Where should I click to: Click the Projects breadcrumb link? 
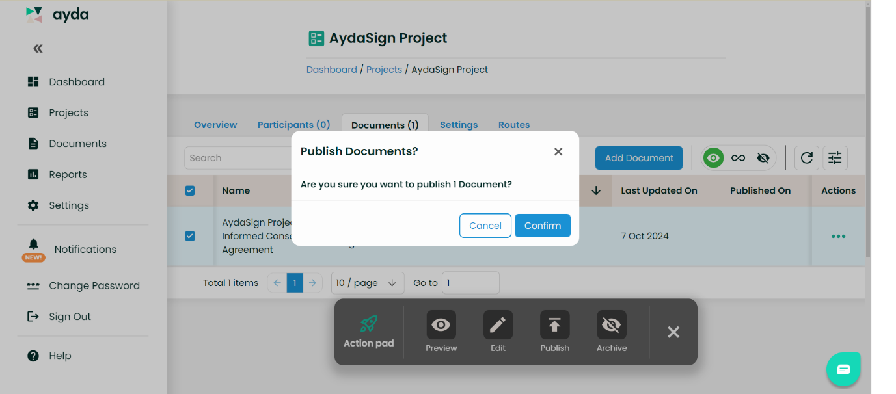click(x=384, y=70)
